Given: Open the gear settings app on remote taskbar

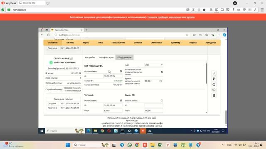Looking at the screenshot, I should (129, 131).
